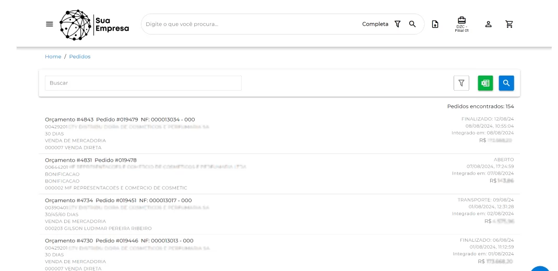Open order Orçamento #4843 Pedido #019479
Screen dimensions: 558x271
point(279,133)
